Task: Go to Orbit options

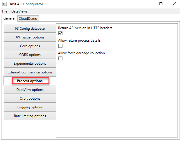Action: click(30, 98)
